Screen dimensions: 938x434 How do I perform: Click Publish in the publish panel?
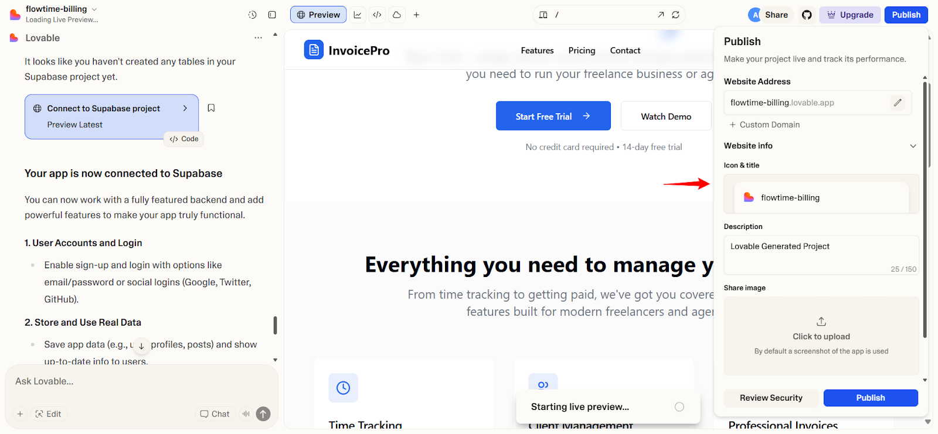click(x=871, y=398)
